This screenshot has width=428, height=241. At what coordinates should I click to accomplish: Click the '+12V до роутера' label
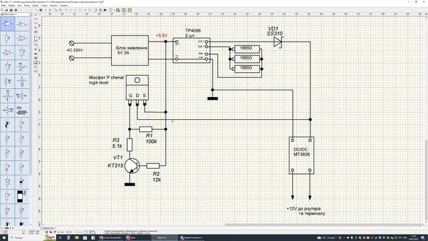tap(304, 208)
